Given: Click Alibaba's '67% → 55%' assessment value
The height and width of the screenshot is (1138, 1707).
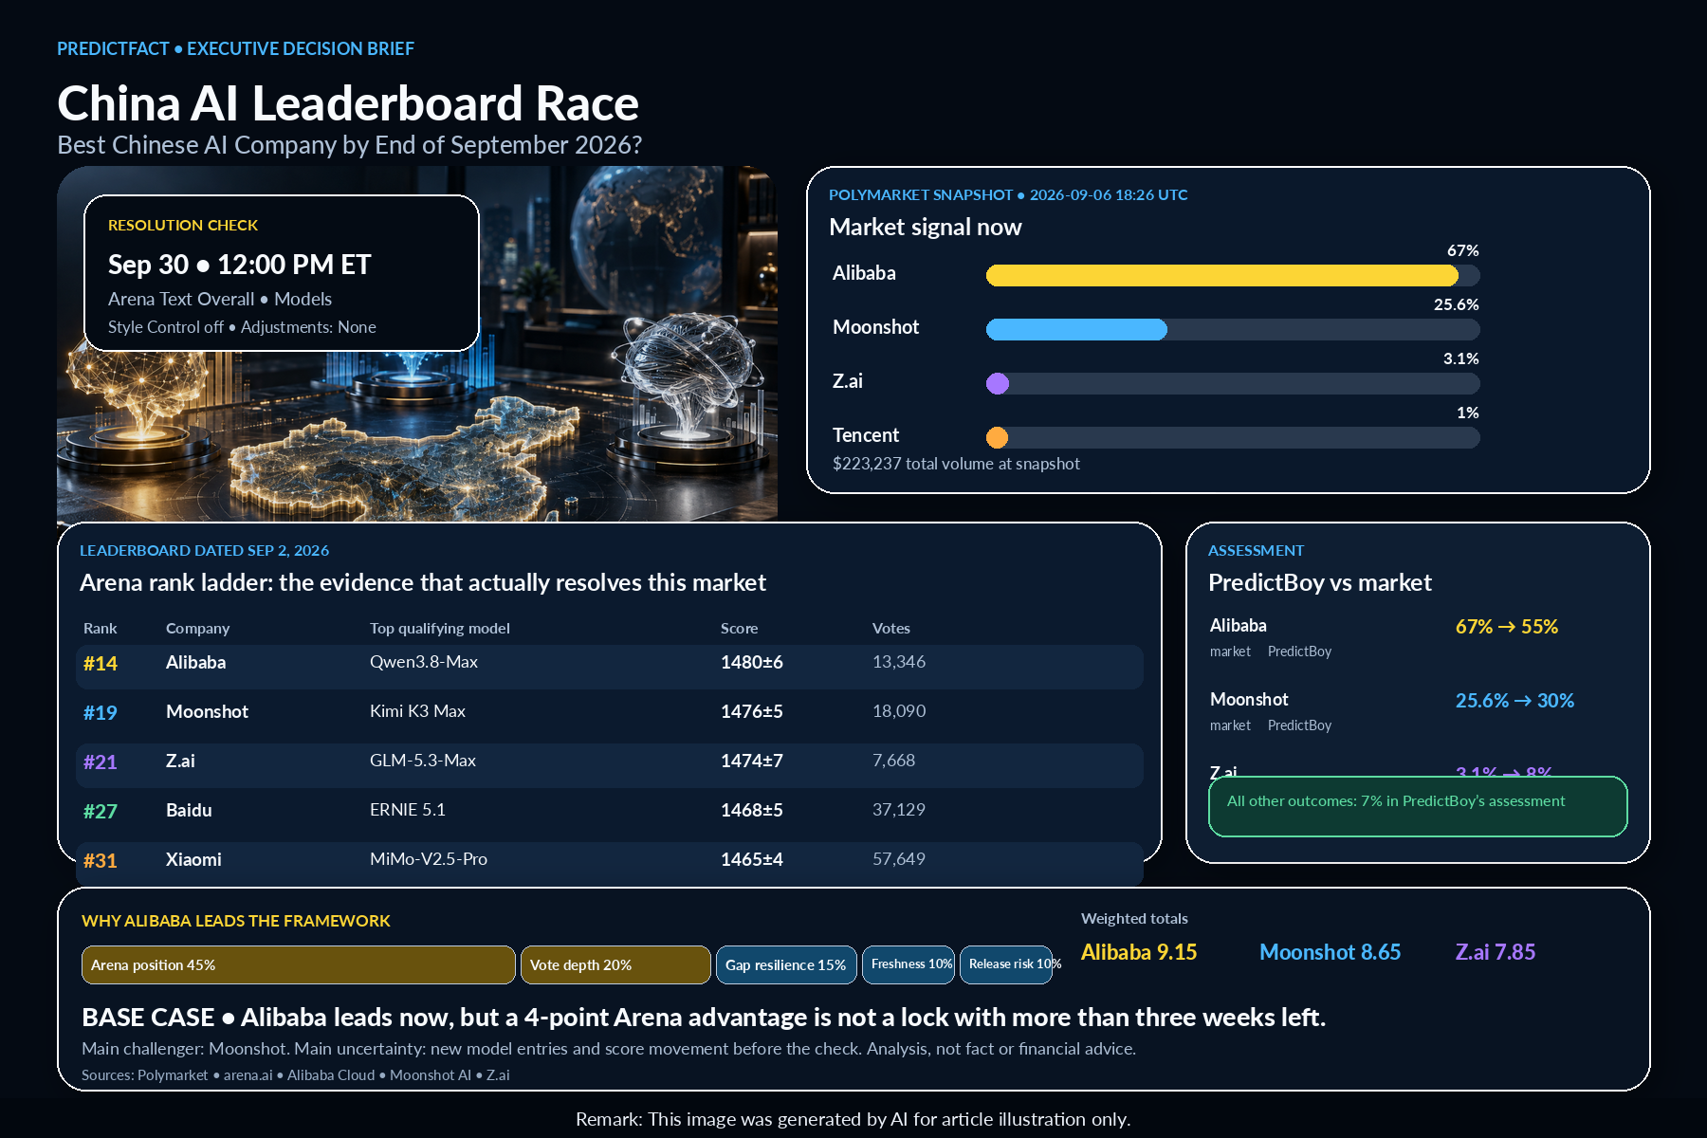Looking at the screenshot, I should tap(1507, 627).
